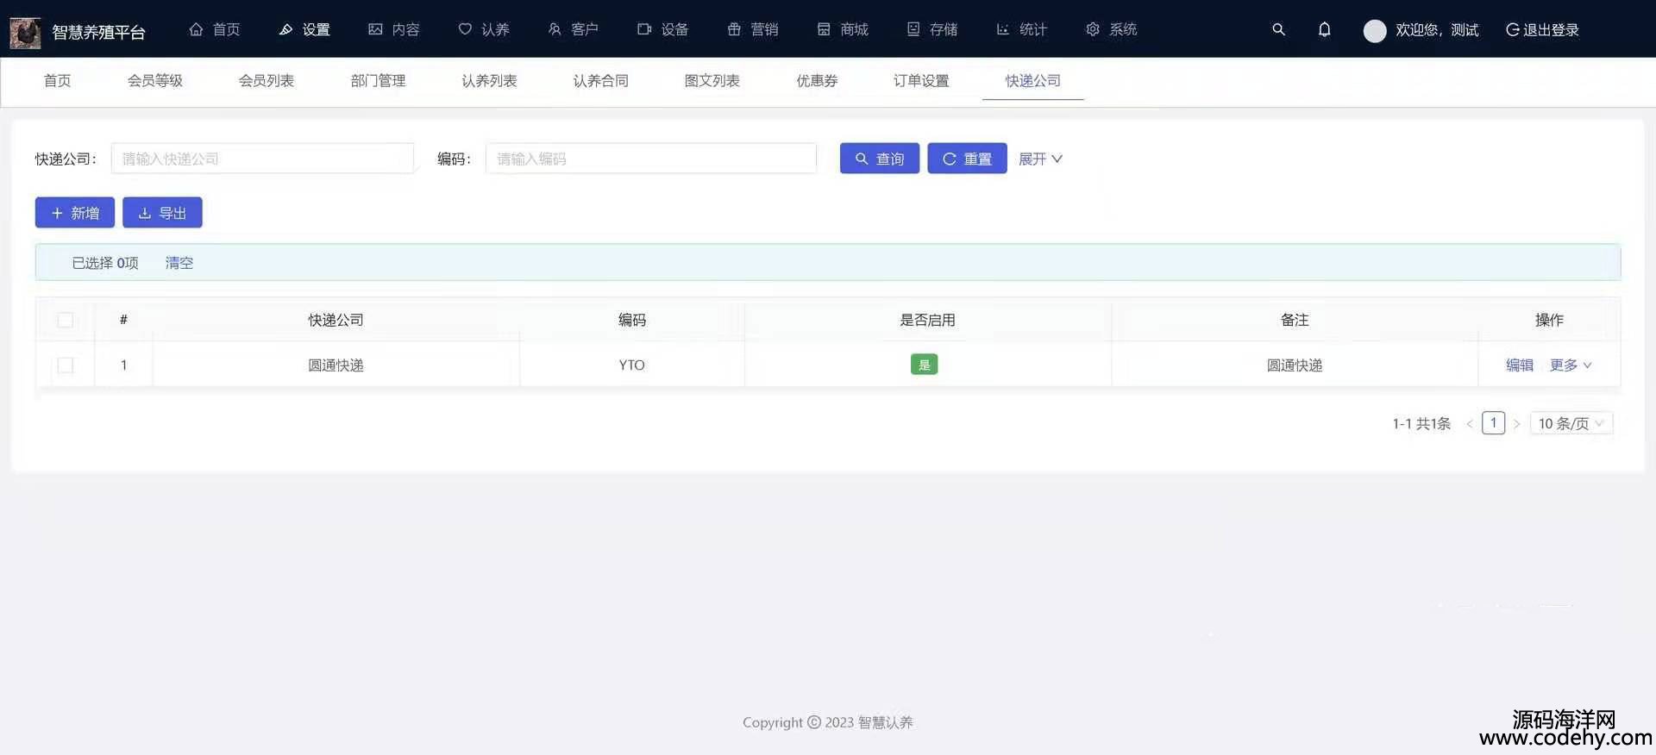This screenshot has height=755, width=1656.
Task: Click the 快递公司 search input field
Action: tap(262, 159)
